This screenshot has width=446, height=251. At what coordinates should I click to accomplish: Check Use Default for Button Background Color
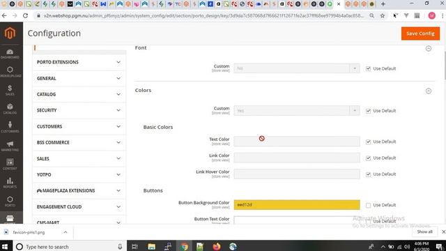click(x=368, y=205)
